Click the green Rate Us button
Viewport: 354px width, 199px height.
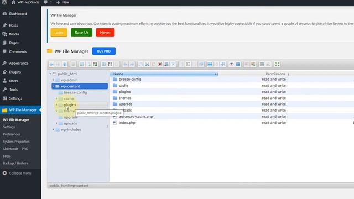pyautogui.click(x=81, y=33)
